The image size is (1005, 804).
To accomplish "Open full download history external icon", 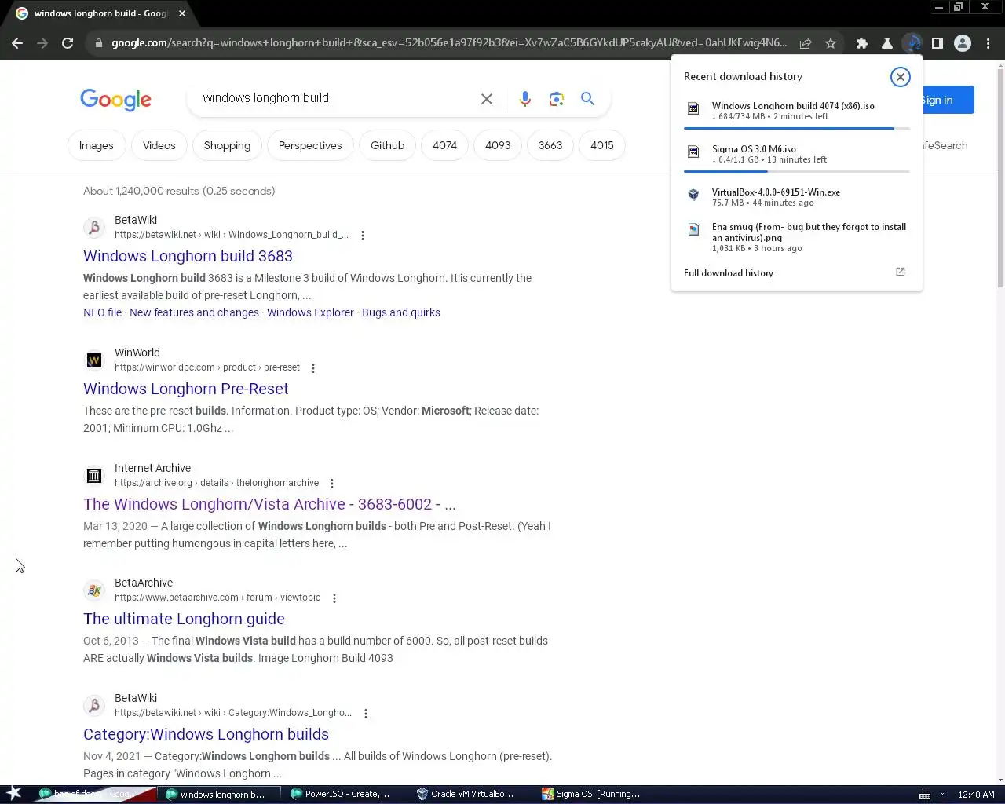I will (901, 272).
